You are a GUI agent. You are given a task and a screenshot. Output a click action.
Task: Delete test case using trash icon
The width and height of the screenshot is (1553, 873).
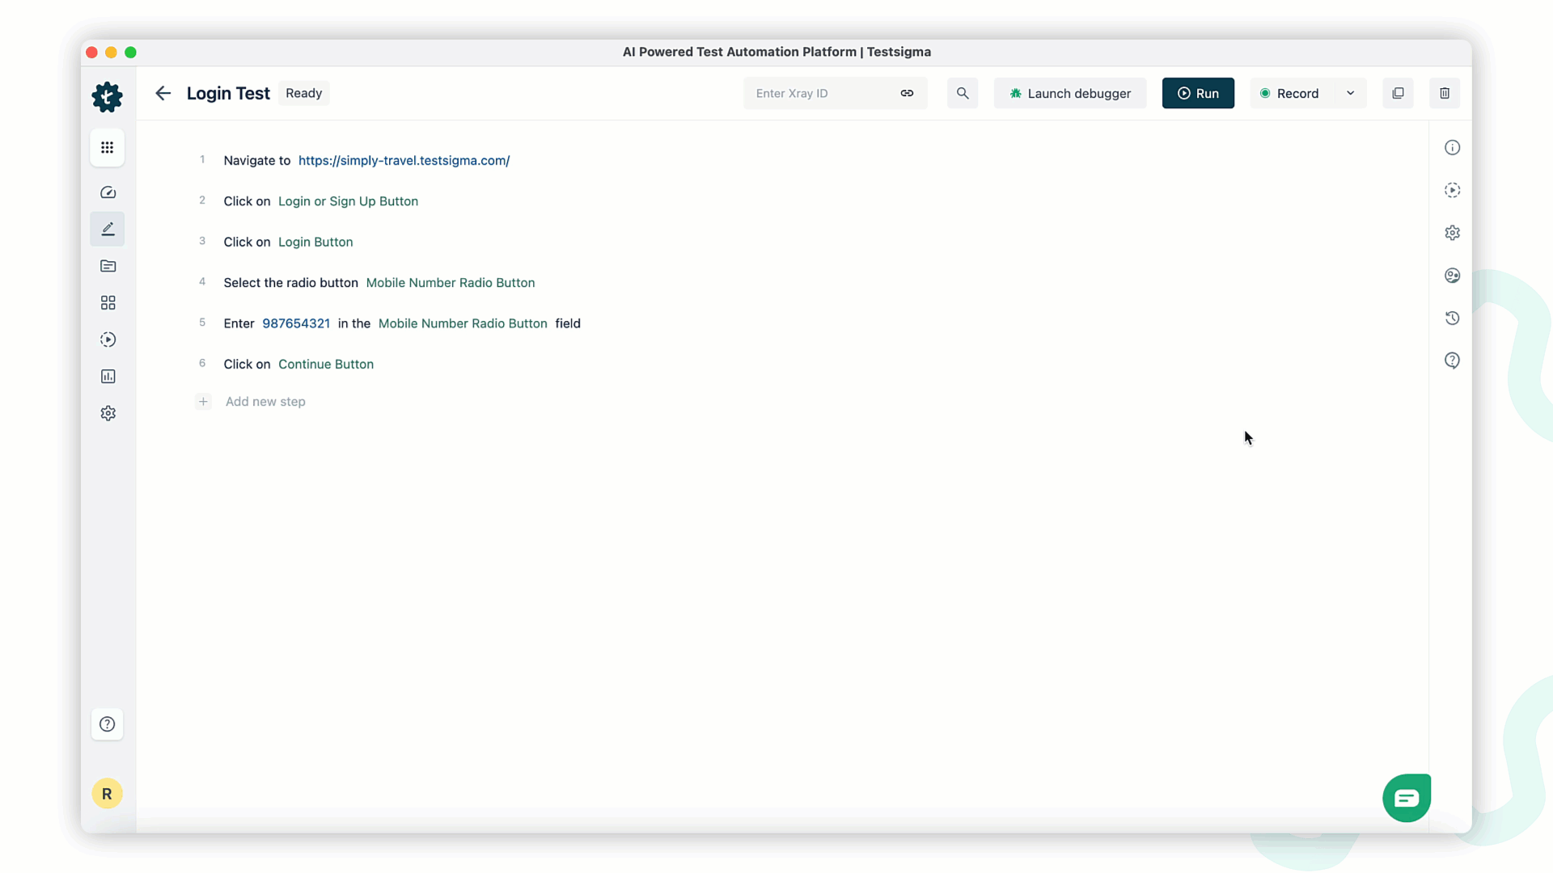(x=1445, y=93)
